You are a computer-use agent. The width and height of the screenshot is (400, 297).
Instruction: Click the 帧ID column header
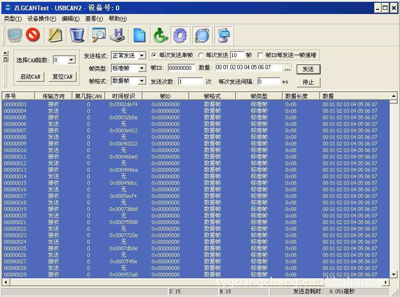tap(165, 96)
